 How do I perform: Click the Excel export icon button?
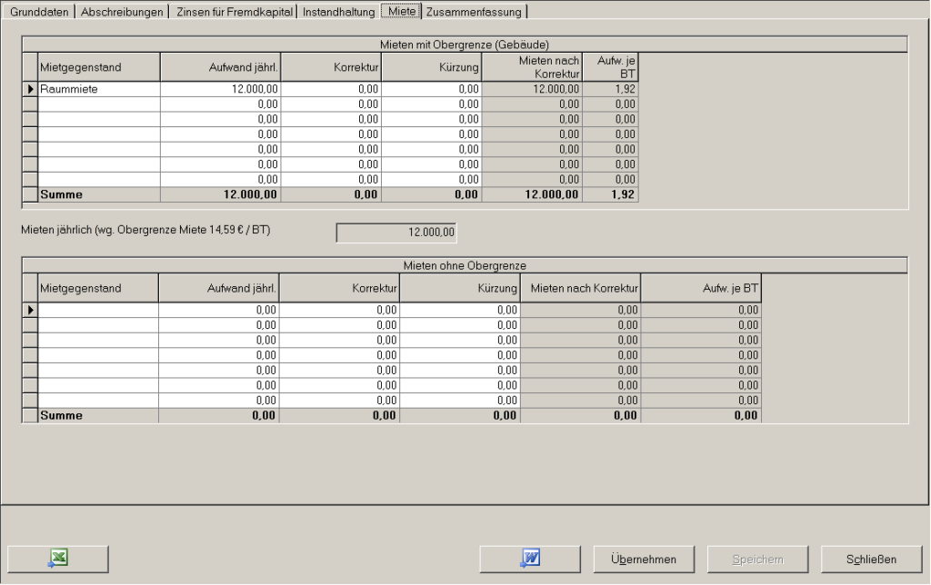(x=57, y=560)
